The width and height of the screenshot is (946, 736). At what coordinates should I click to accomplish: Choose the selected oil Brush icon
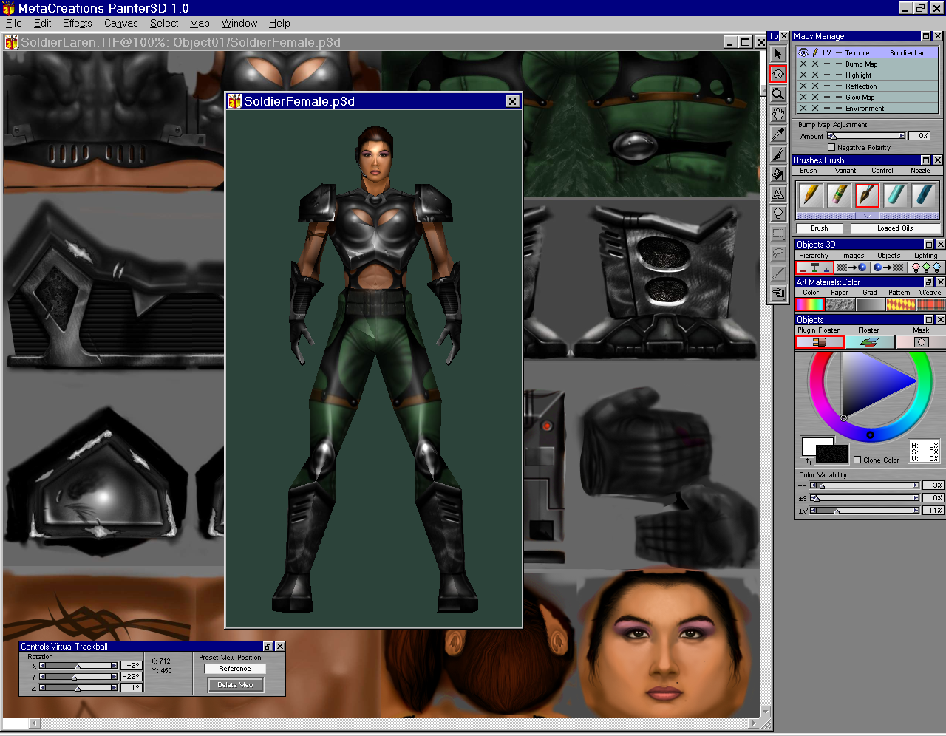(x=867, y=195)
